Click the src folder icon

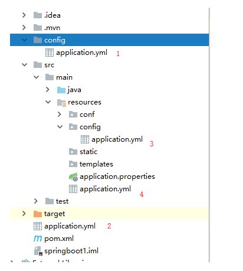coord(38,65)
